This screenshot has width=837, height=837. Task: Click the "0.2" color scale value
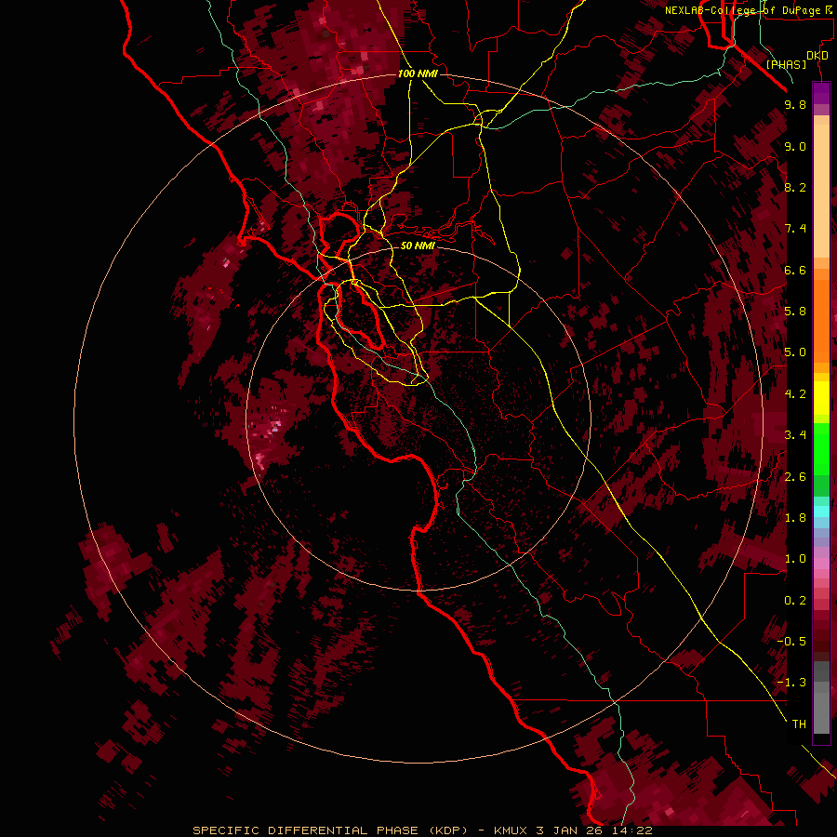click(795, 601)
